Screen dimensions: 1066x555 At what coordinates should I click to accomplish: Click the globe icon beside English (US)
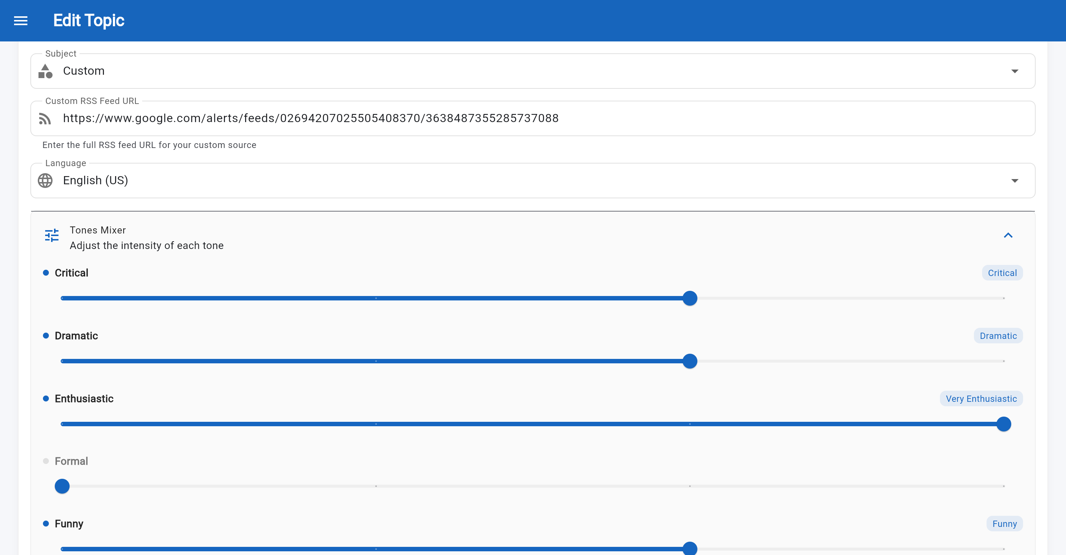tap(46, 180)
